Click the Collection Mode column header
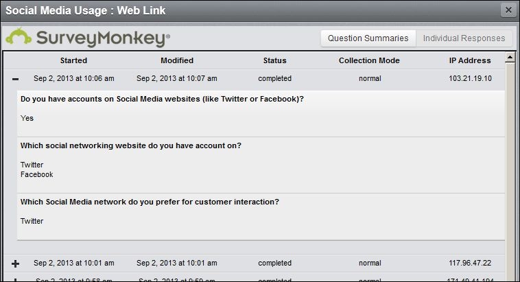Viewport: 520px width, 282px height. tap(369, 60)
